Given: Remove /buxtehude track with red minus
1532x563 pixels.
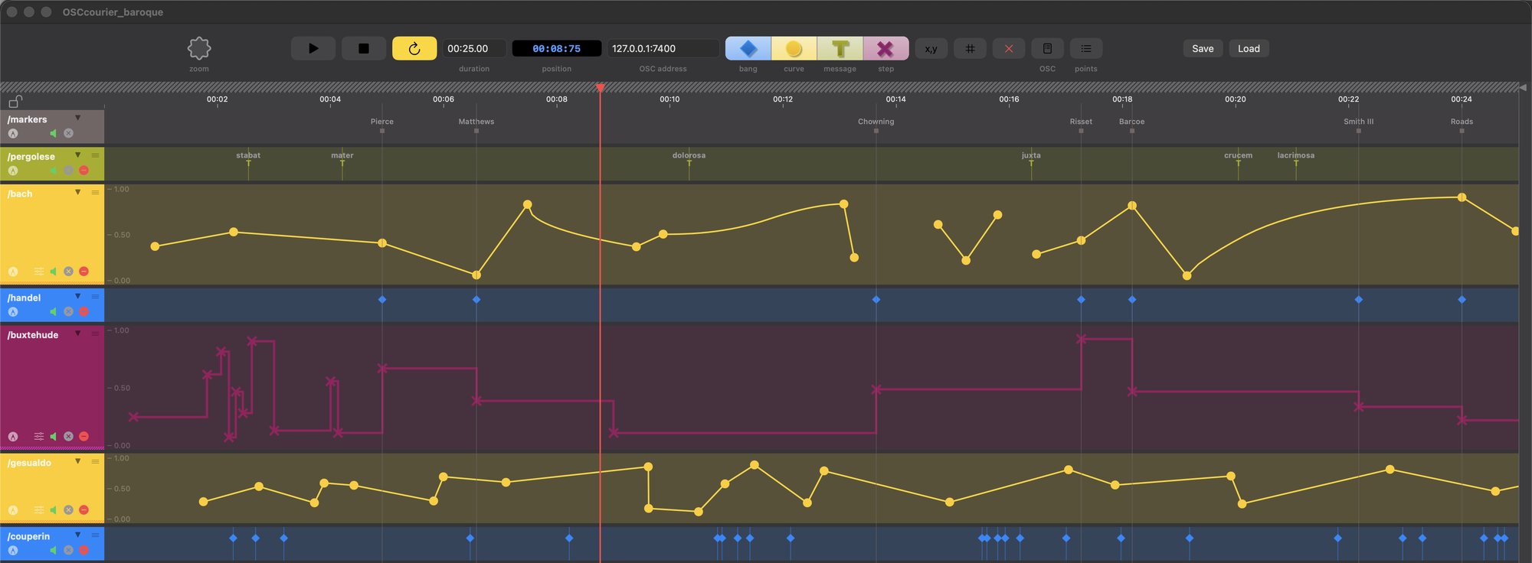Looking at the screenshot, I should (x=84, y=436).
